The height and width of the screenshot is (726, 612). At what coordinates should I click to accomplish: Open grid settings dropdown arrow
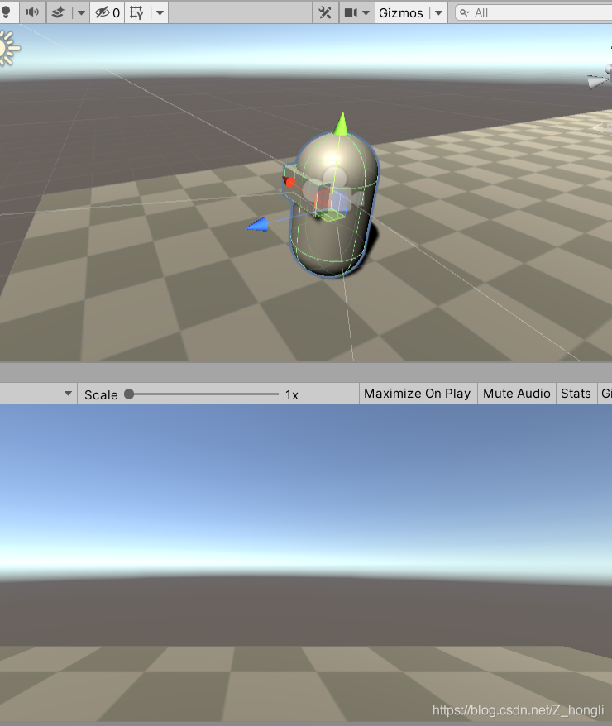tap(160, 12)
